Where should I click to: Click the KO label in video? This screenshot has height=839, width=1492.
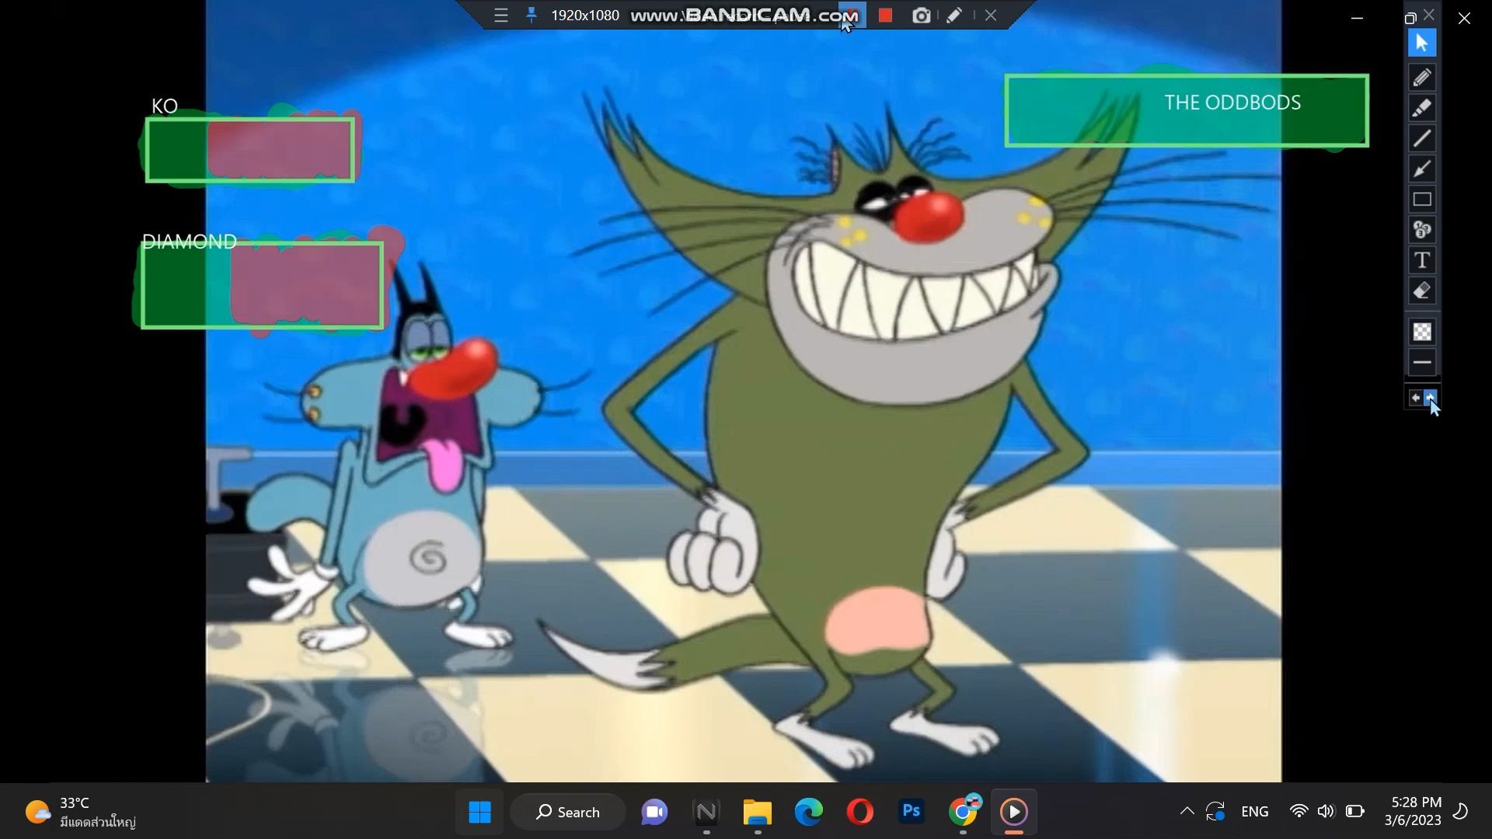pyautogui.click(x=165, y=106)
